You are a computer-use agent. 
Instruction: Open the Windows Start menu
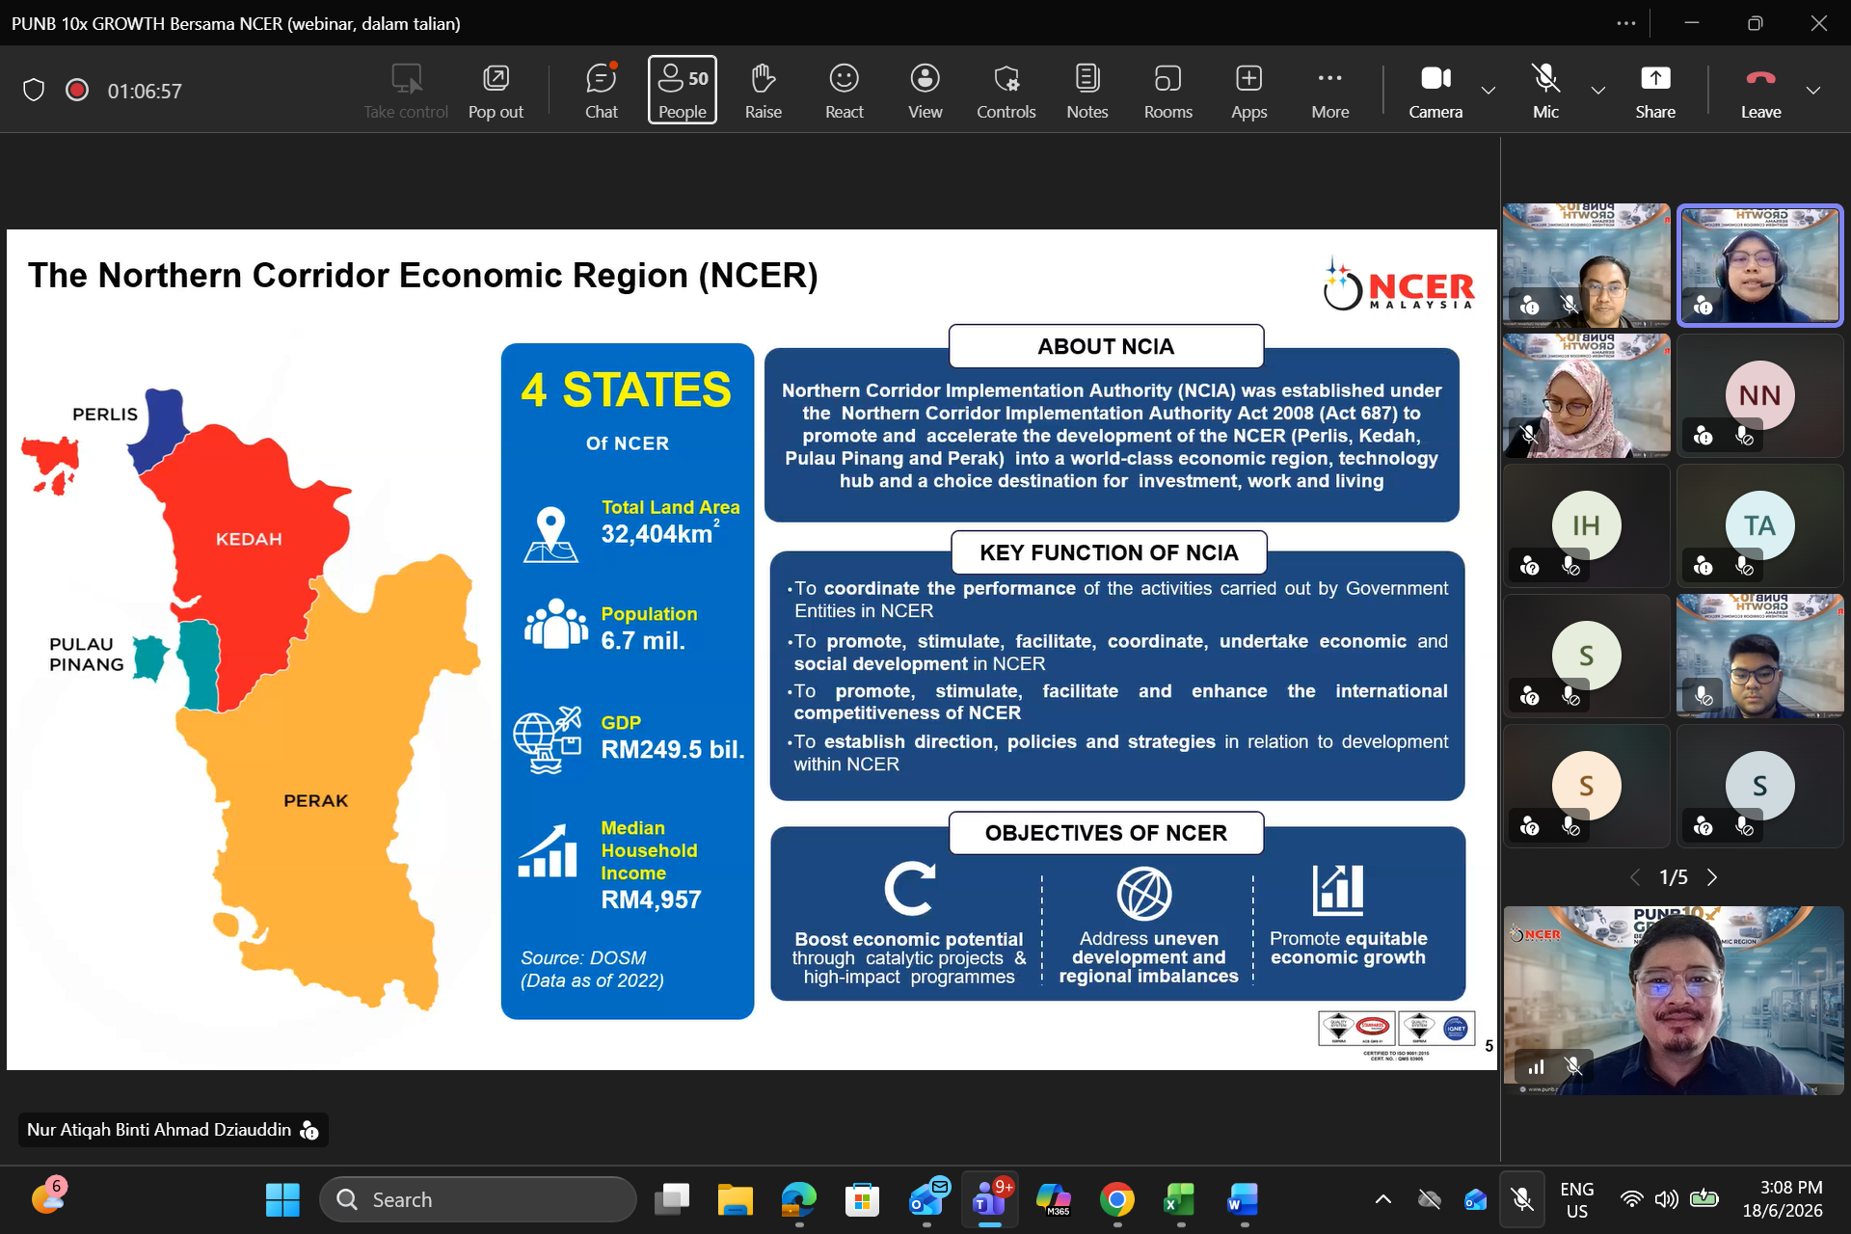282,1200
